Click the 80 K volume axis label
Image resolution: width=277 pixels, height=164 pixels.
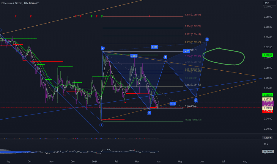(266, 144)
